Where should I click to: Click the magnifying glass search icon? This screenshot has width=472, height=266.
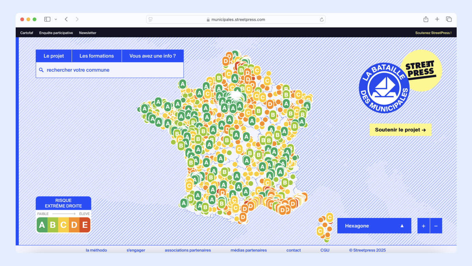41,70
